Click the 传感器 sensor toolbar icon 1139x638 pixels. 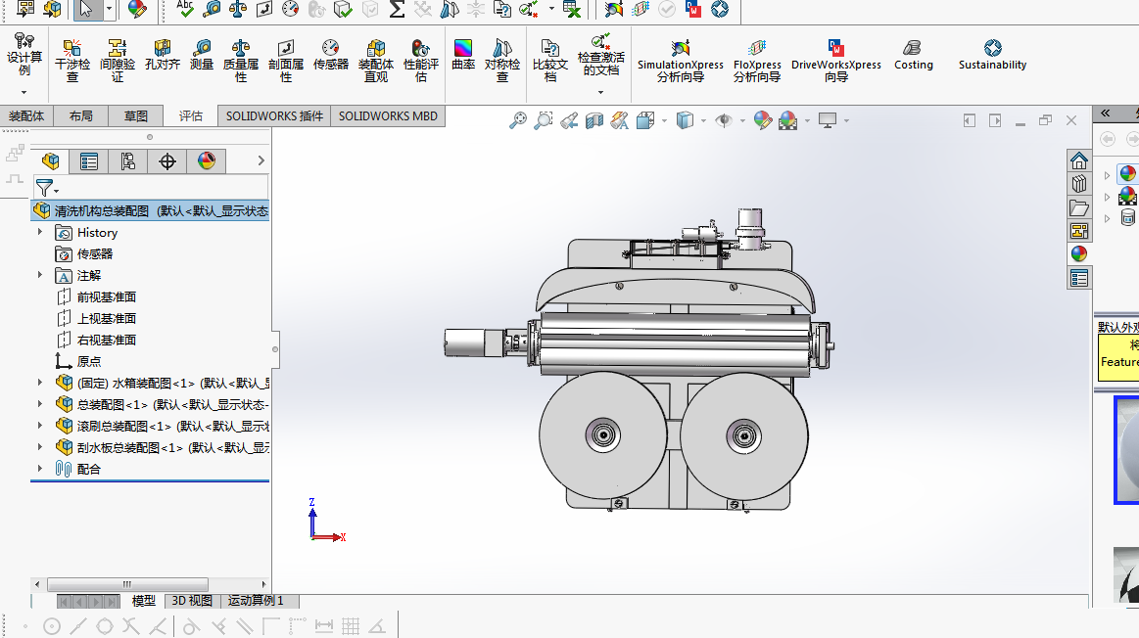(x=330, y=55)
